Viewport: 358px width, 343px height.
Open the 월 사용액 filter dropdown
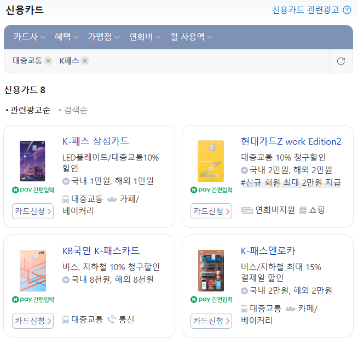point(192,37)
